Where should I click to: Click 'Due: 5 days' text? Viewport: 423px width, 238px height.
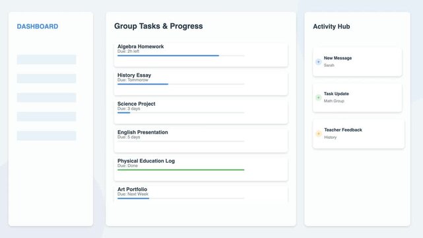(129, 138)
